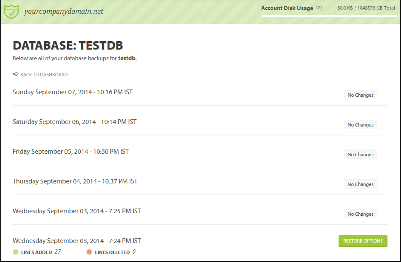Click the green Lines Added dot

16,252
